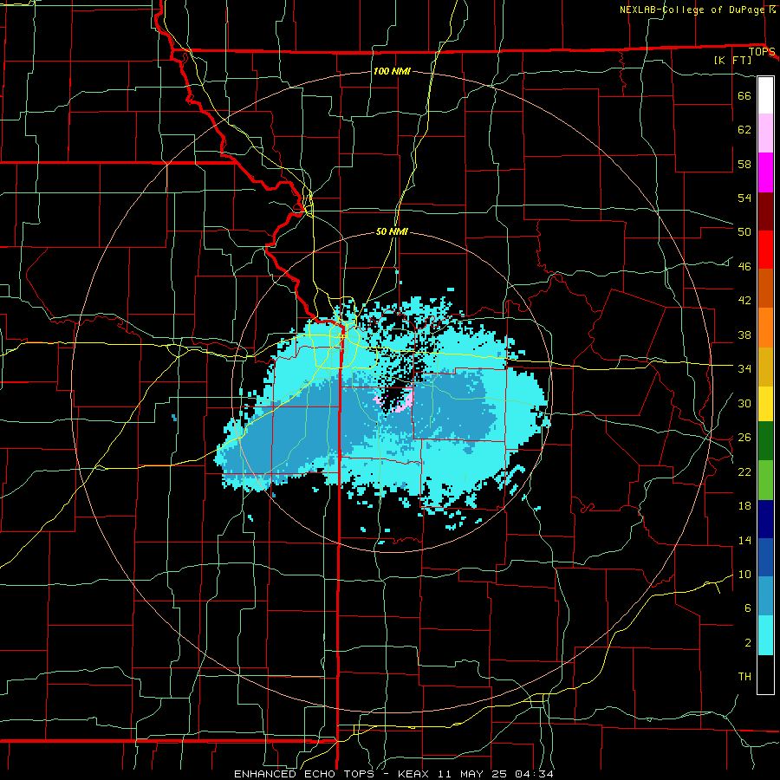Click the gold legend swatch near 34
This screenshot has height=780, width=780.
[765, 367]
